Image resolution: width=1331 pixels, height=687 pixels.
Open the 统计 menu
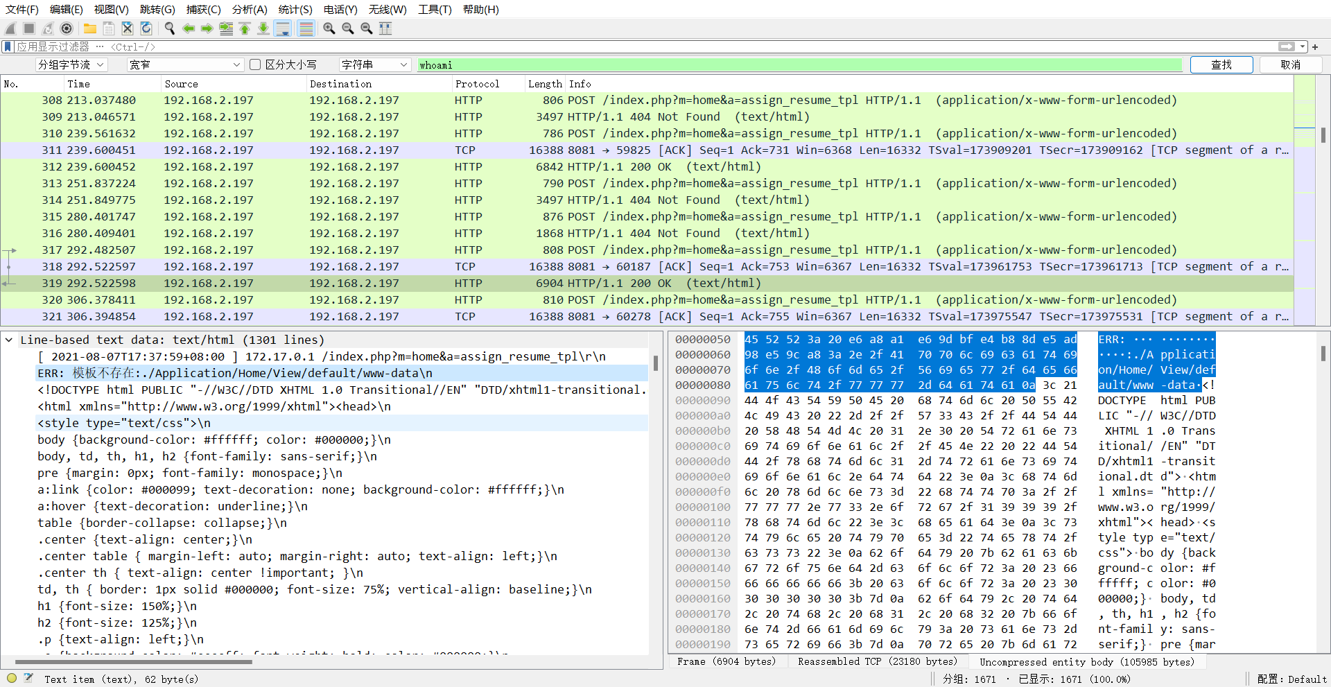[295, 9]
